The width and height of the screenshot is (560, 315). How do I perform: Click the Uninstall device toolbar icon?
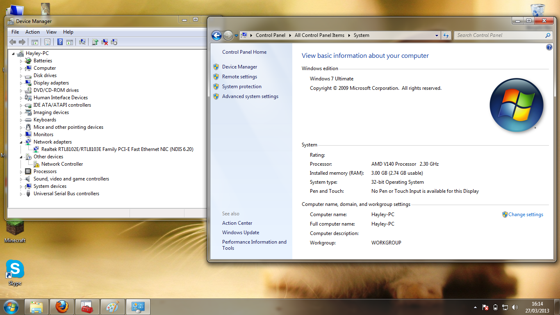[x=105, y=42]
